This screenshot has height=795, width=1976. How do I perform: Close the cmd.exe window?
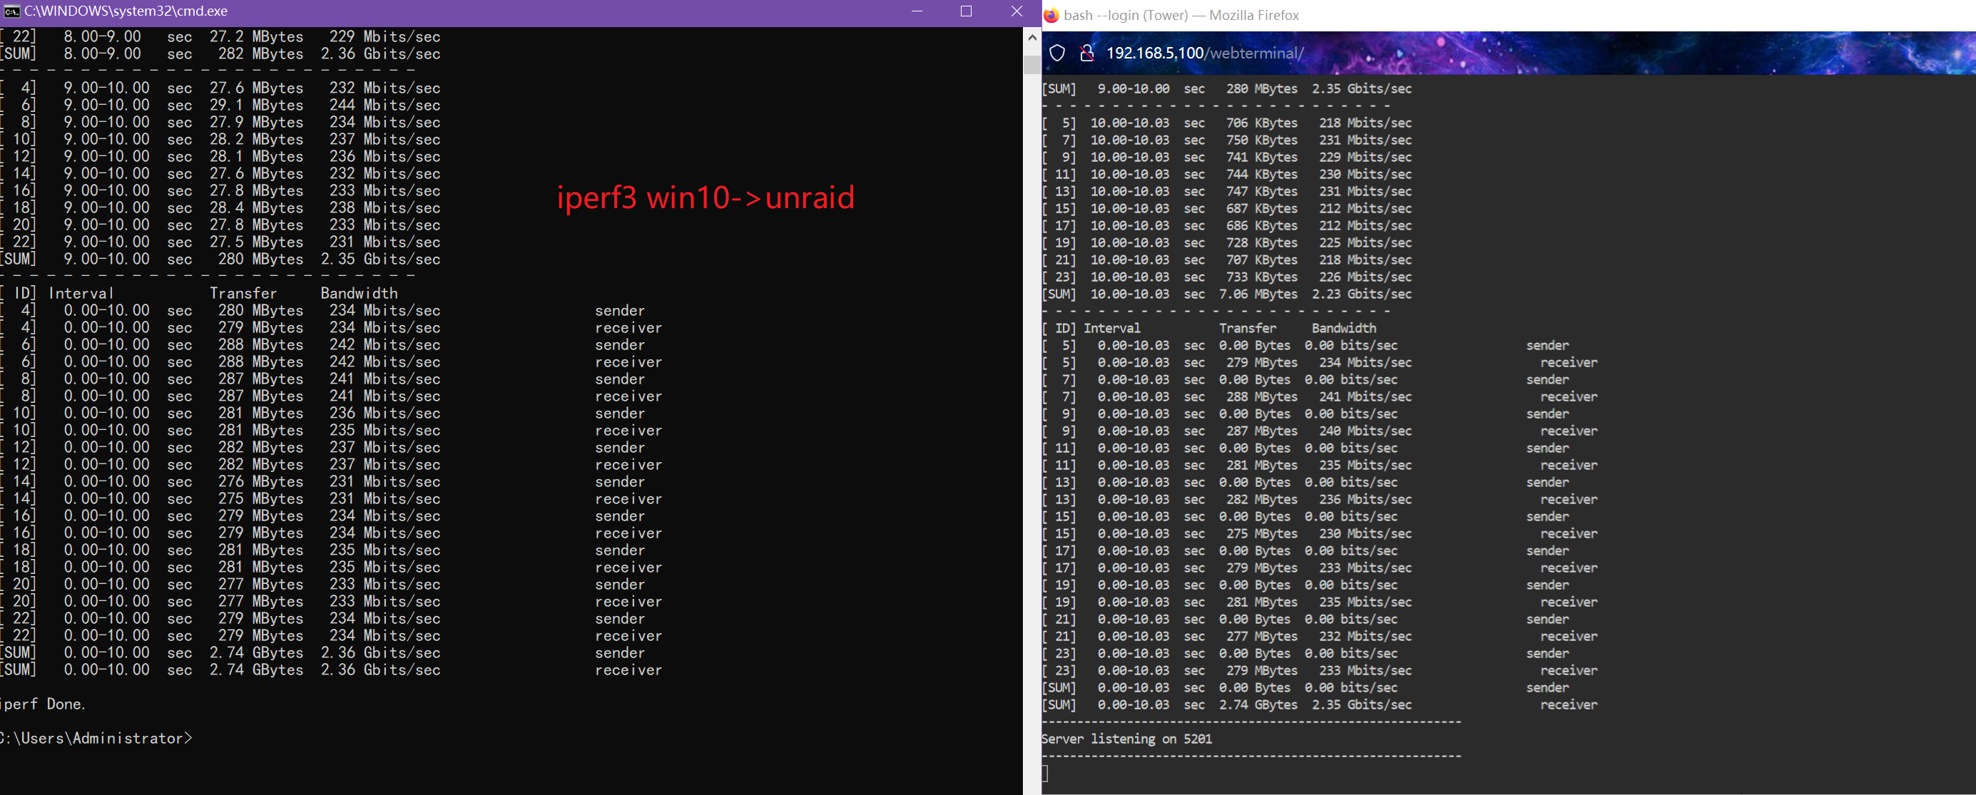click(x=1017, y=11)
